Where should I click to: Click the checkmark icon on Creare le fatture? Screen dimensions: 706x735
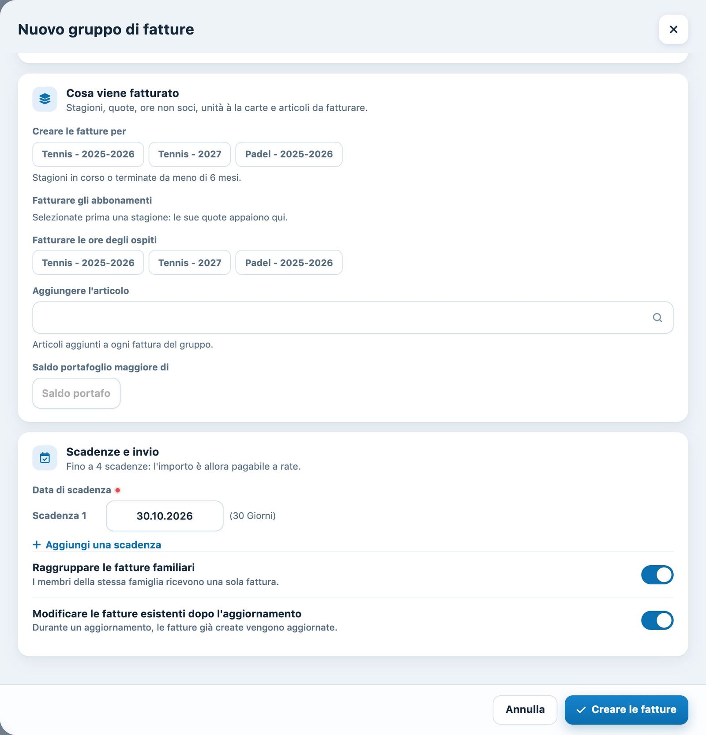(x=581, y=710)
